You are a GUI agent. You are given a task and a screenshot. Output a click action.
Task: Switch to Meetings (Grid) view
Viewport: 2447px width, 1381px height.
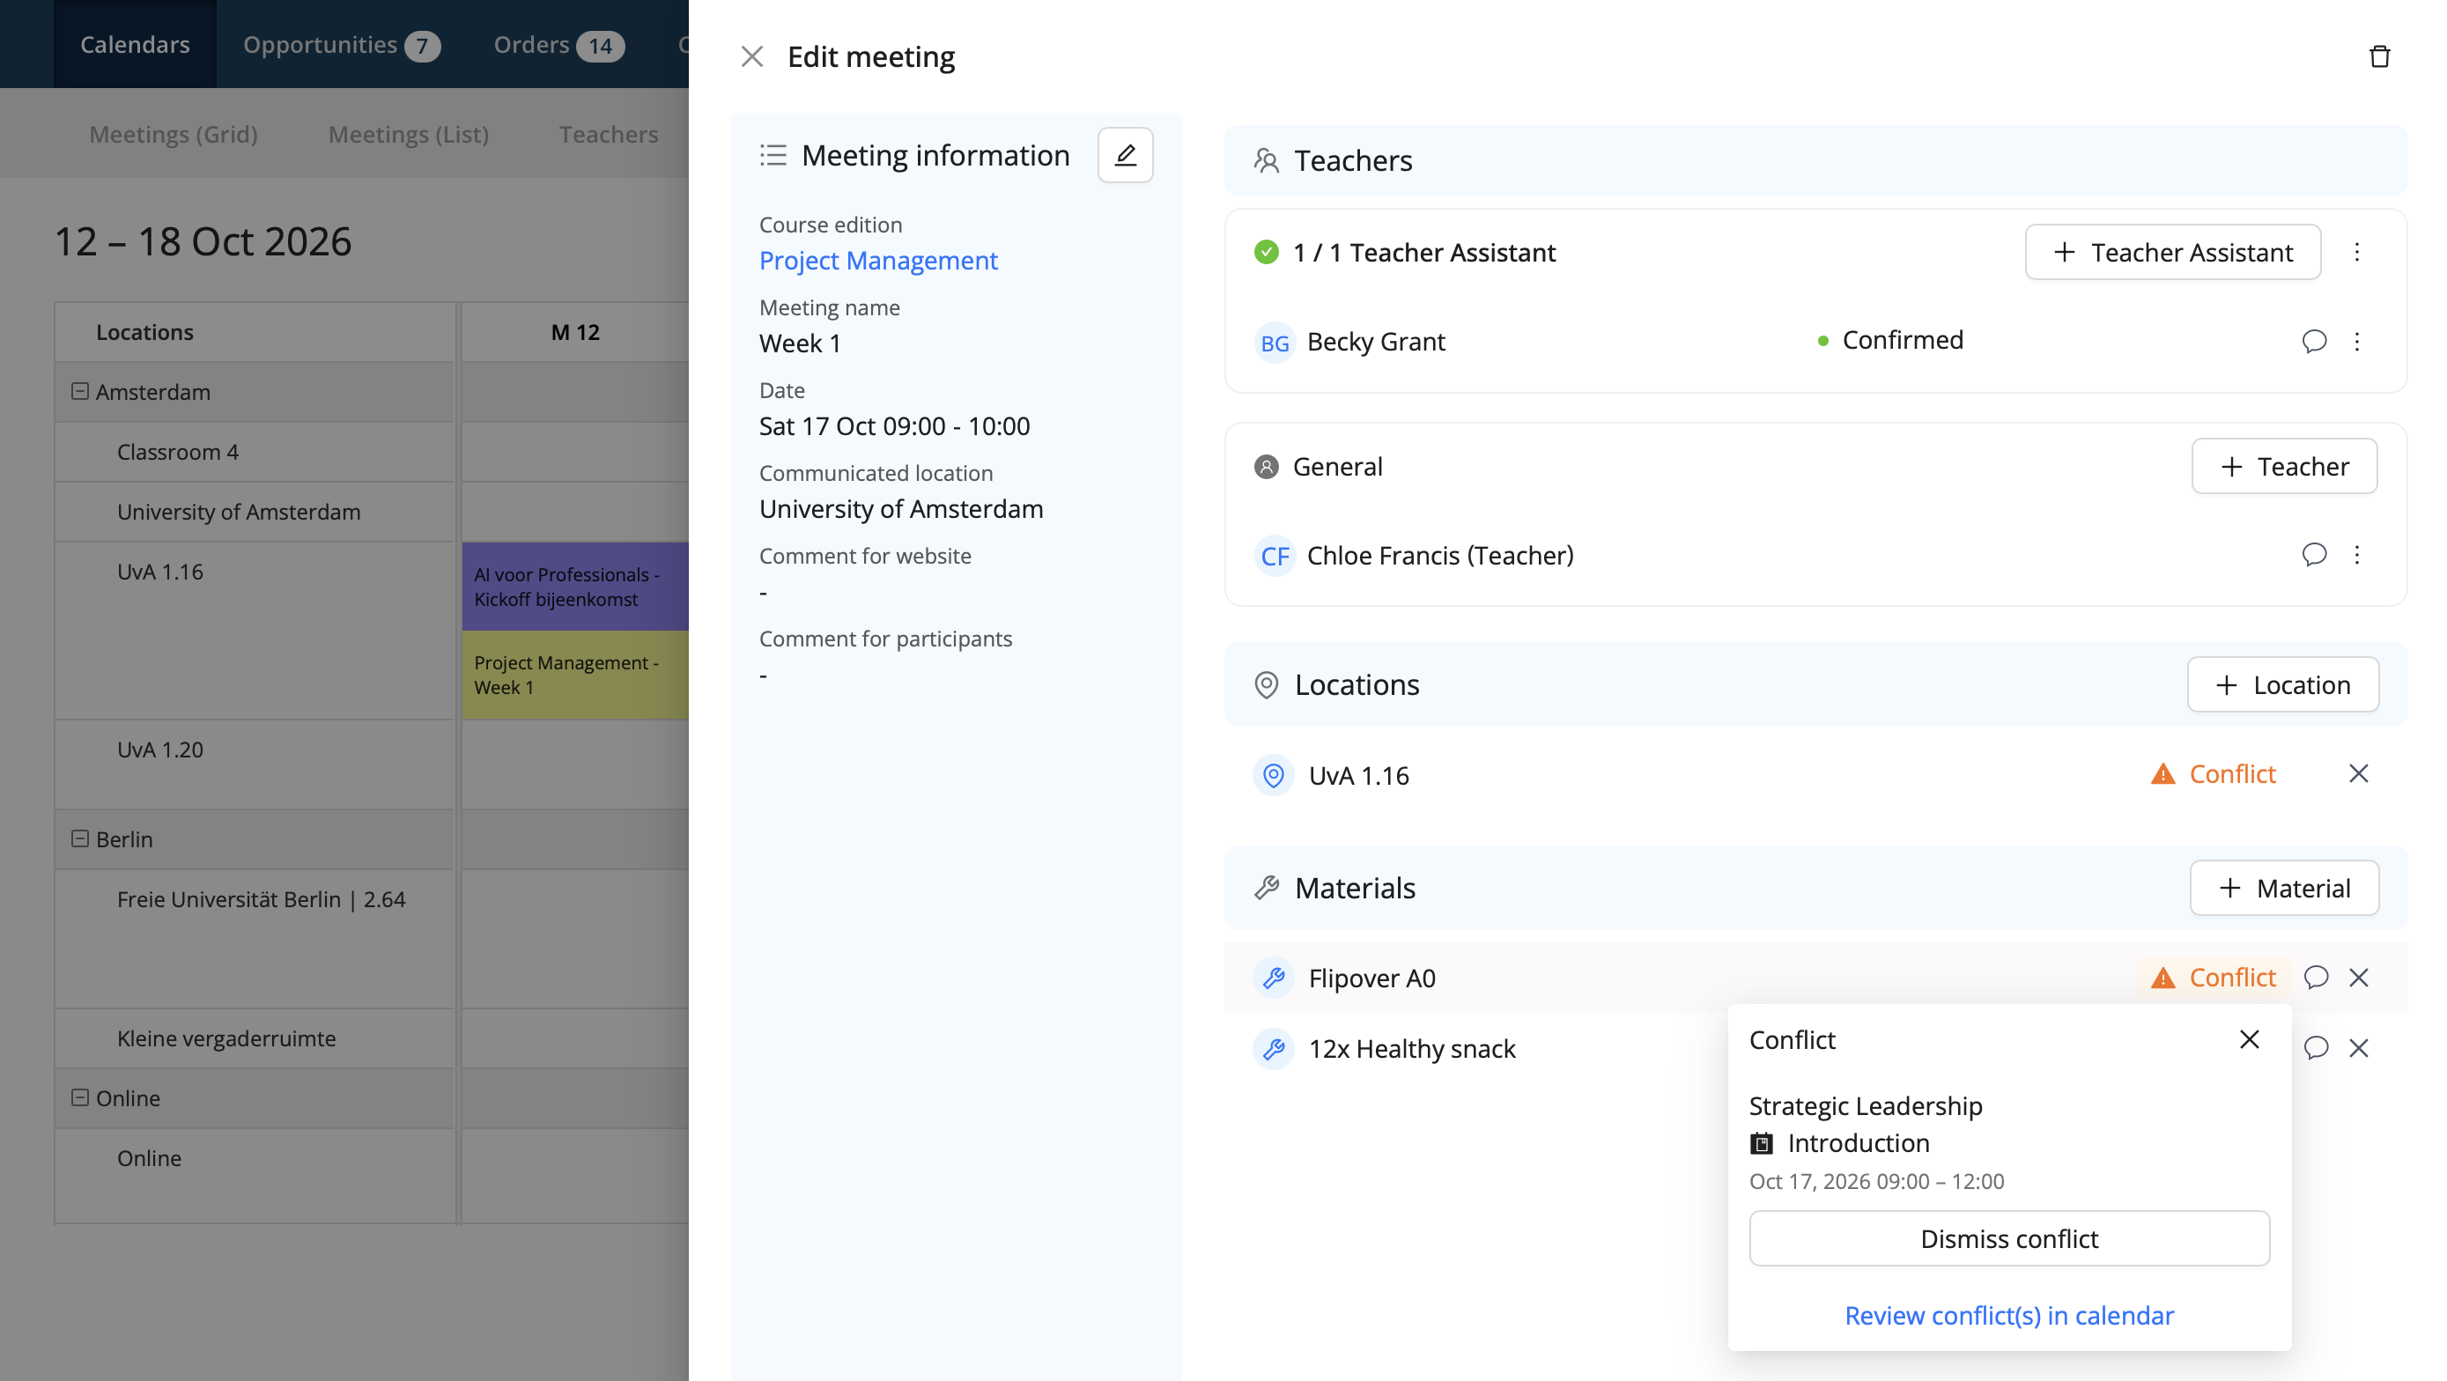(x=173, y=134)
